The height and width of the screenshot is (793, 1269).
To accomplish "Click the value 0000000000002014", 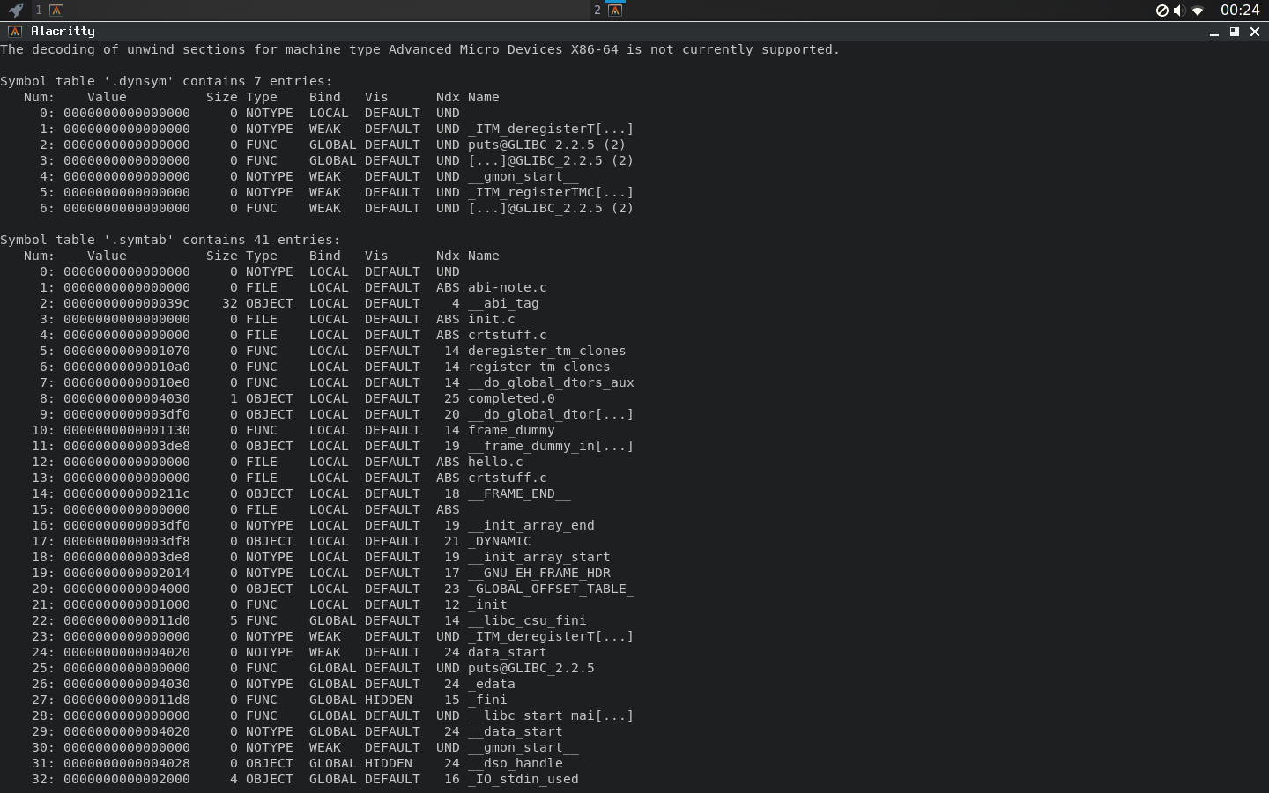I will 127,573.
